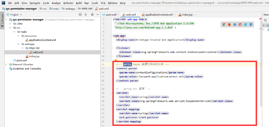
Task: Select applicationContext.xml in the project tree
Action: tap(42, 40)
